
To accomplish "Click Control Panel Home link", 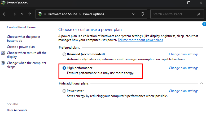I will pos(21,27).
